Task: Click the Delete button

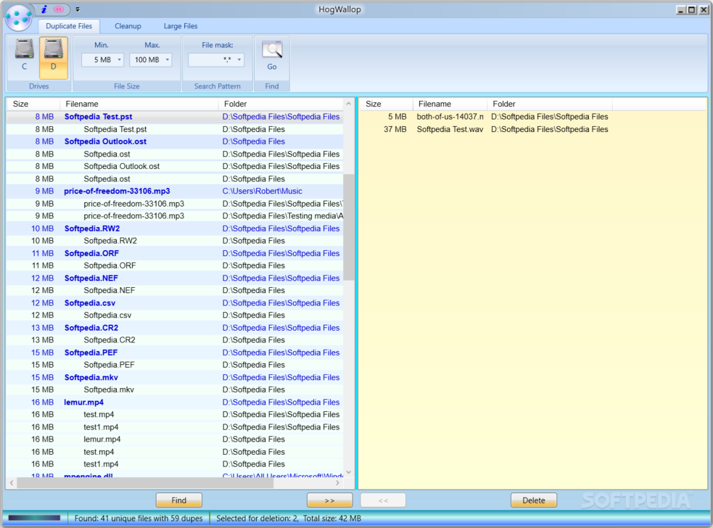Action: click(534, 500)
